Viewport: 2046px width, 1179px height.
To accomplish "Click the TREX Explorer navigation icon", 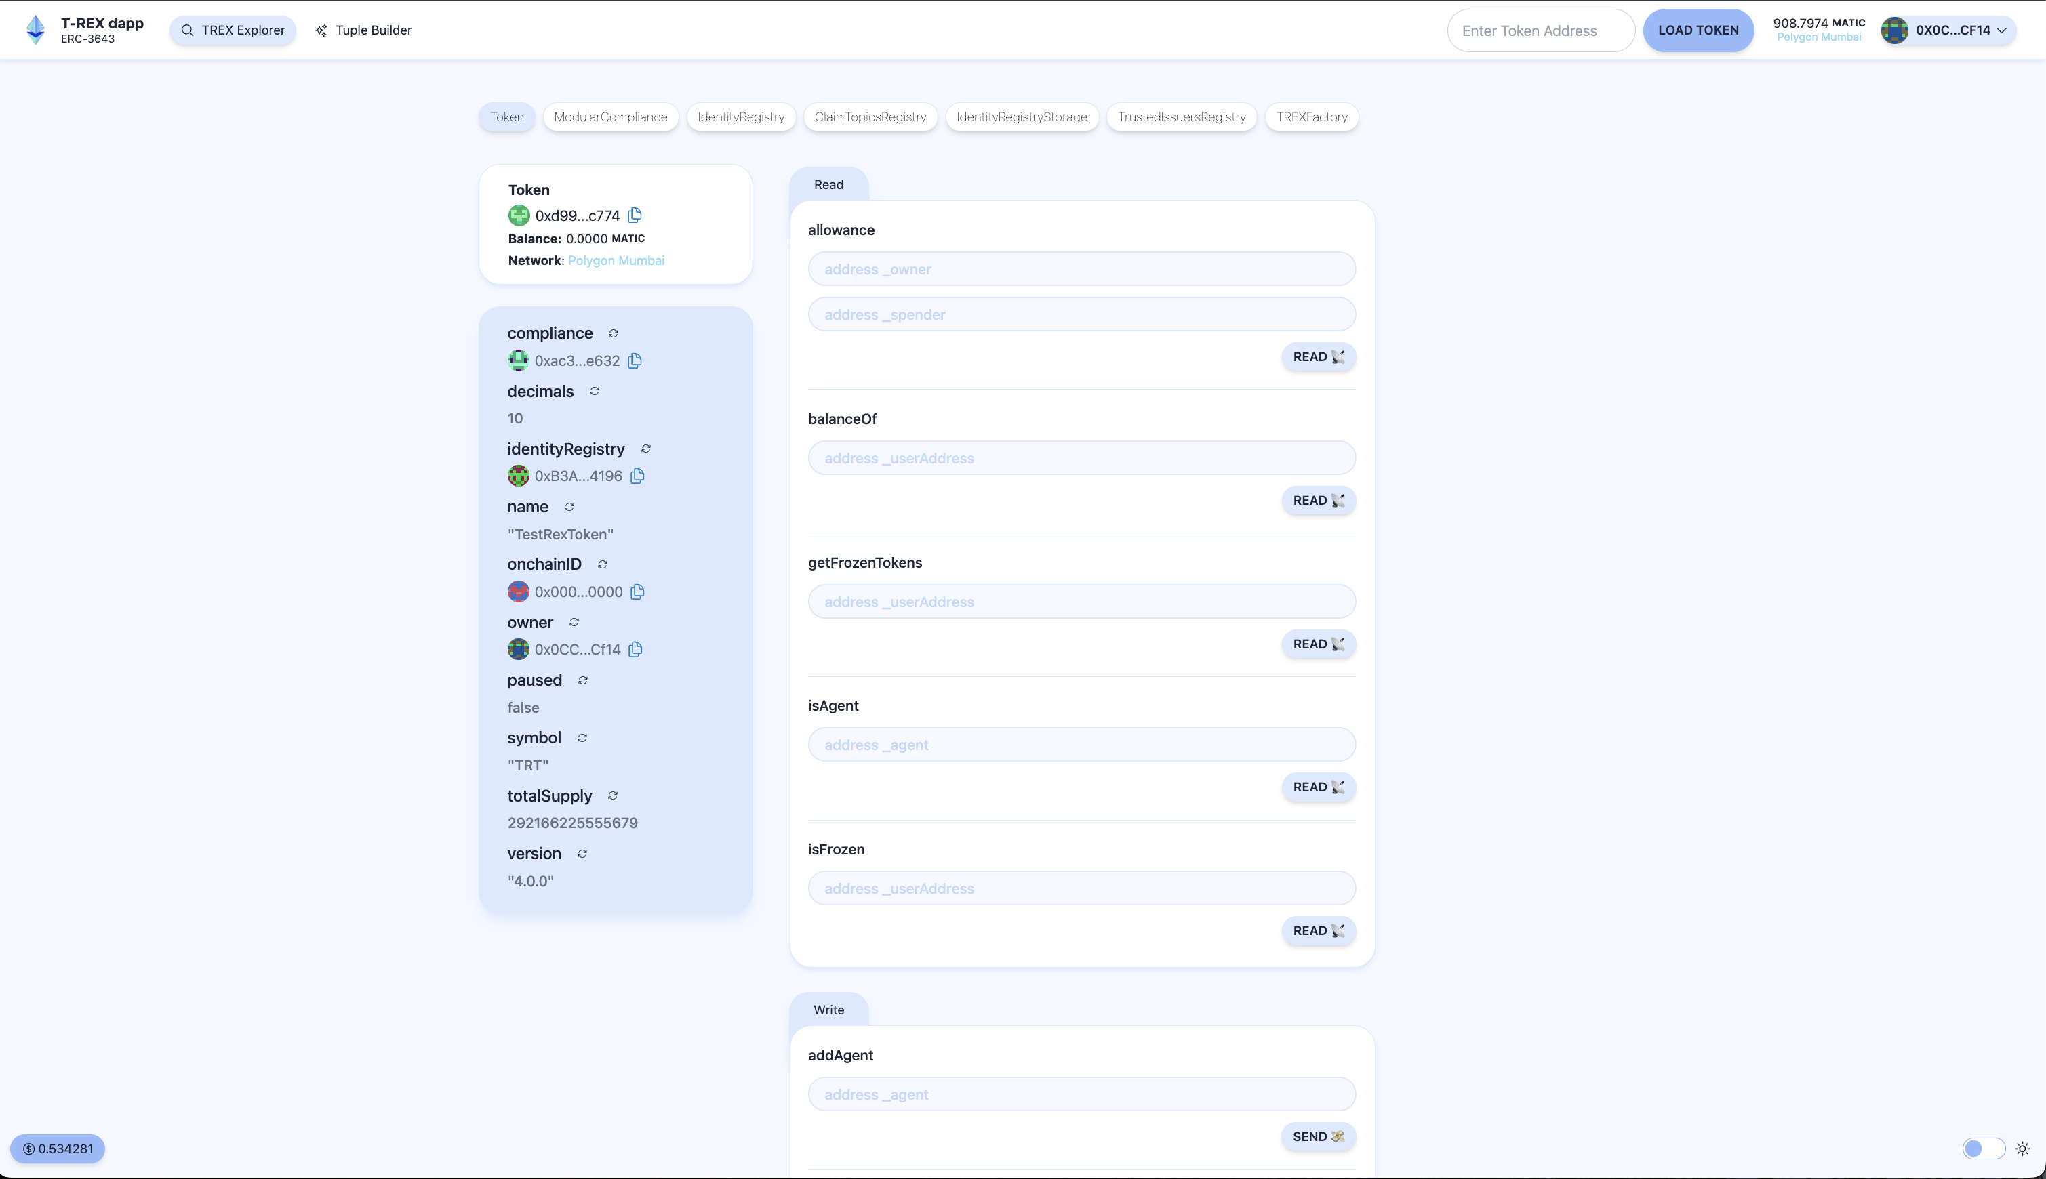I will pyautogui.click(x=187, y=30).
